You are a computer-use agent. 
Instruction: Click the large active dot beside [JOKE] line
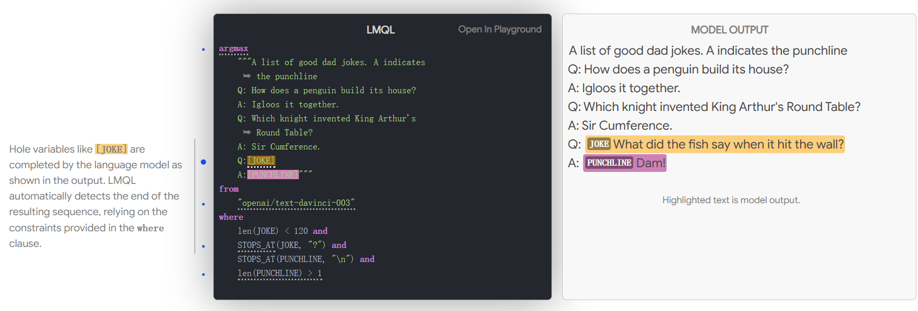[x=203, y=162]
